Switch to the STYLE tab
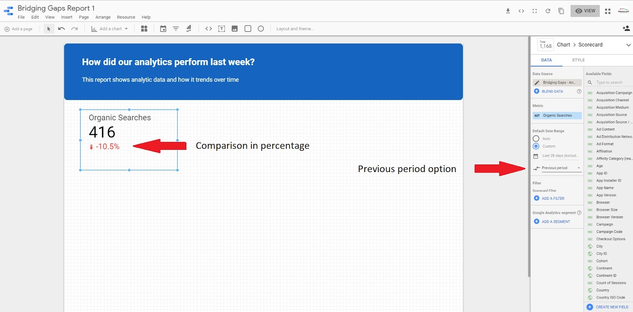The width and height of the screenshot is (633, 312). (578, 60)
